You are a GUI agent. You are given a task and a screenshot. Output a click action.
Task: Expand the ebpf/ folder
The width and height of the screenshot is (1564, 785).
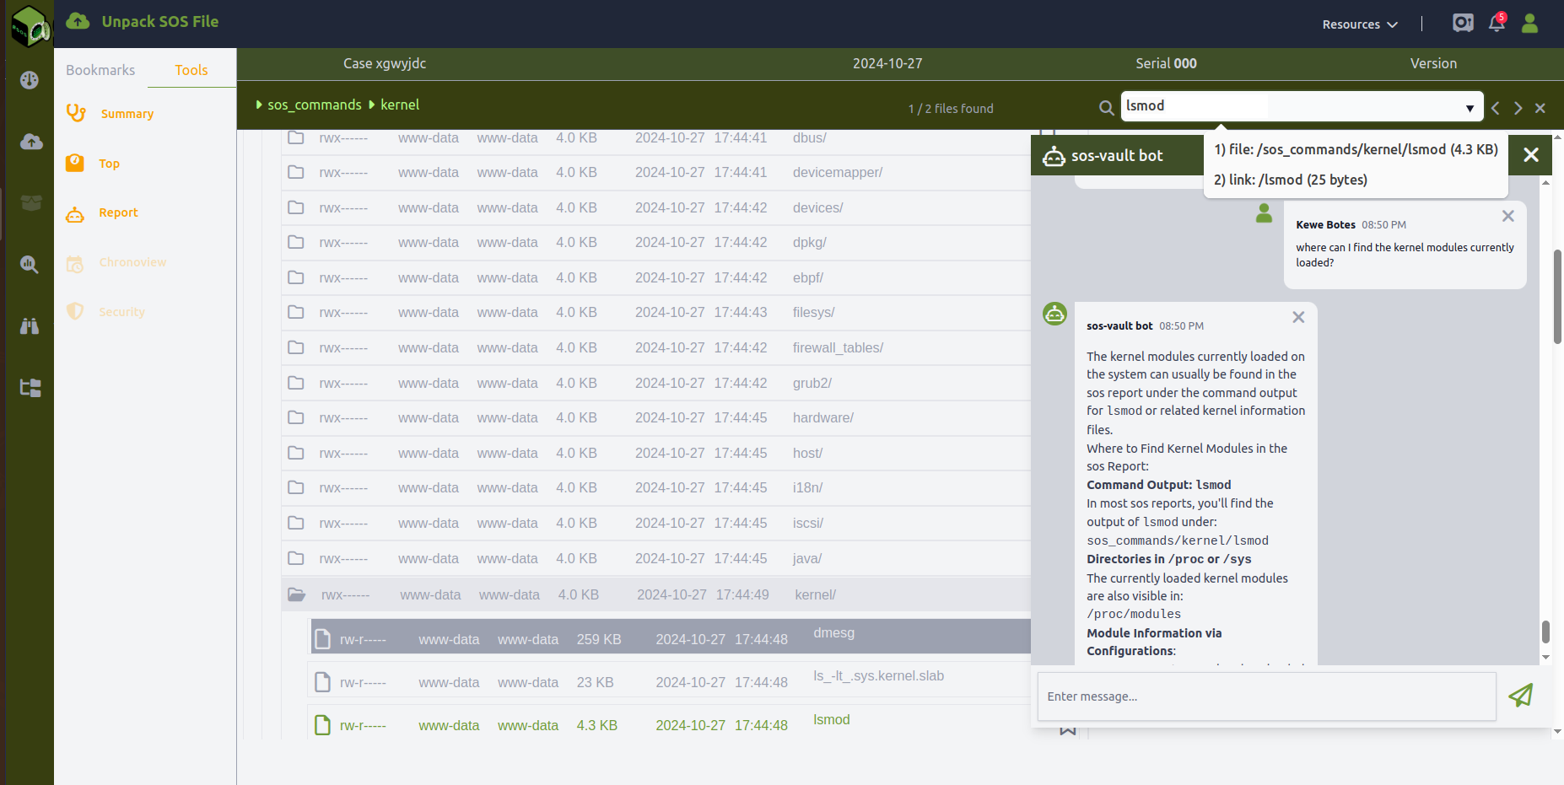(x=808, y=277)
